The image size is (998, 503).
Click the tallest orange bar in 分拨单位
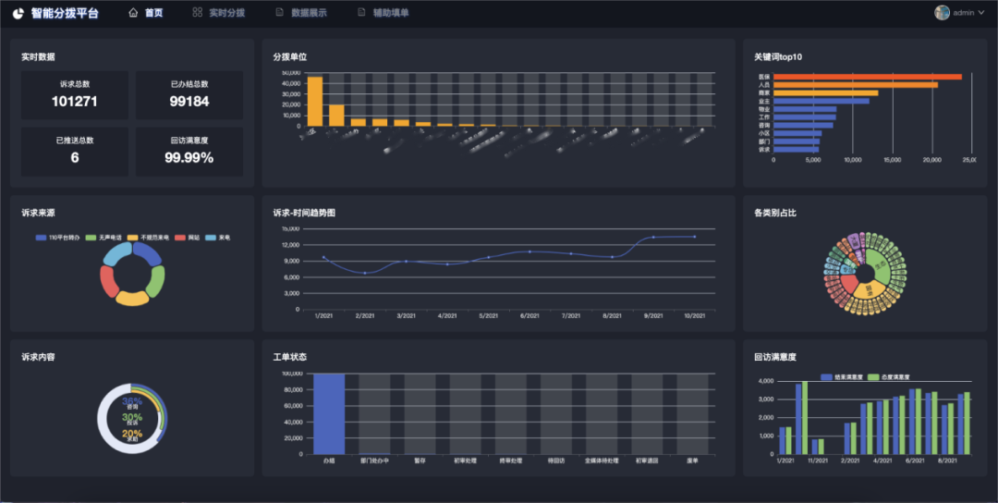coord(315,101)
